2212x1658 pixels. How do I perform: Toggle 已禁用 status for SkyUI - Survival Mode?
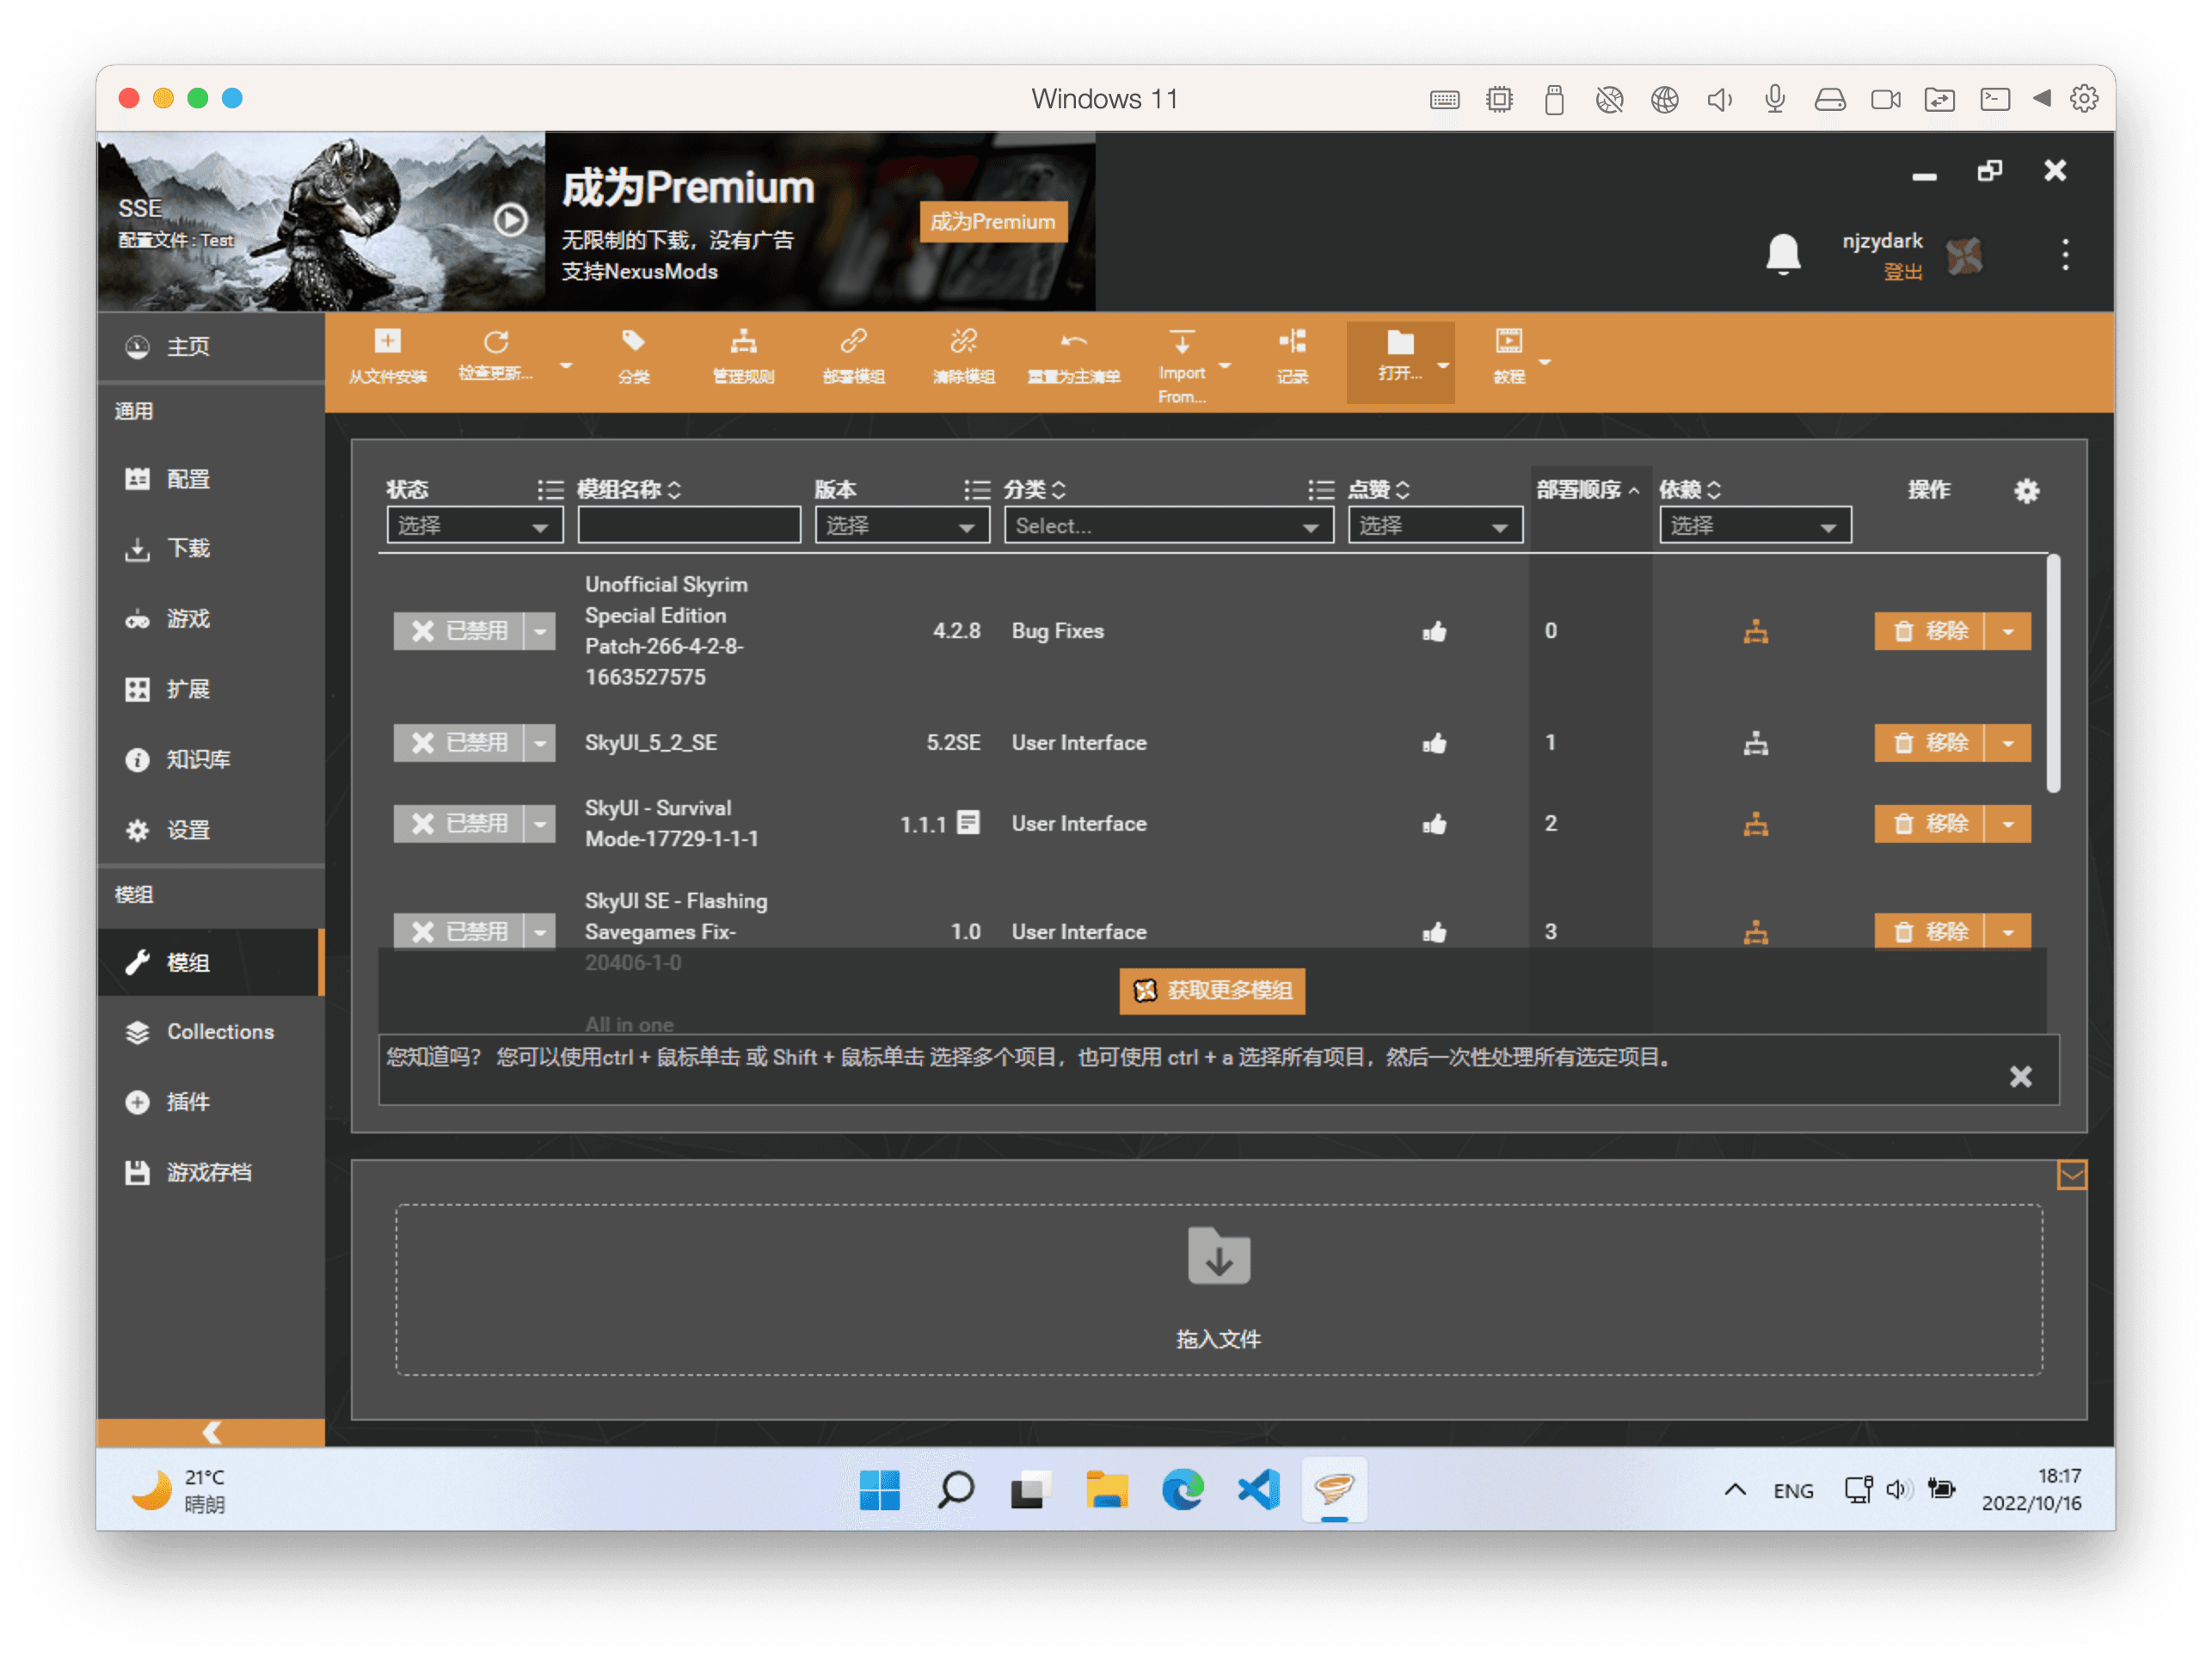pyautogui.click(x=458, y=824)
